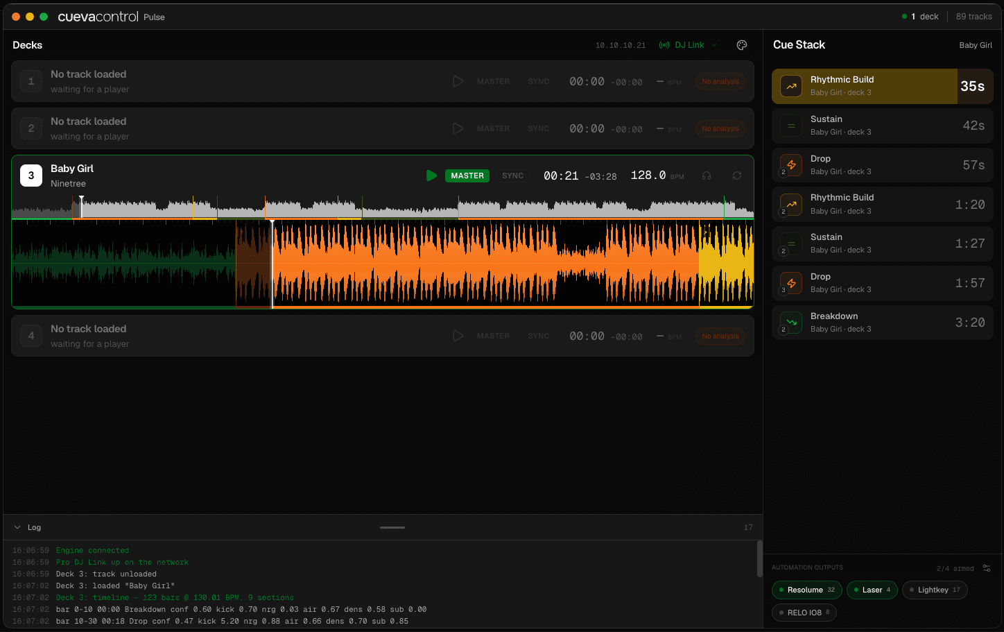The height and width of the screenshot is (632, 1004).
Task: Toggle MASTER on deck 3
Action: [x=467, y=176]
